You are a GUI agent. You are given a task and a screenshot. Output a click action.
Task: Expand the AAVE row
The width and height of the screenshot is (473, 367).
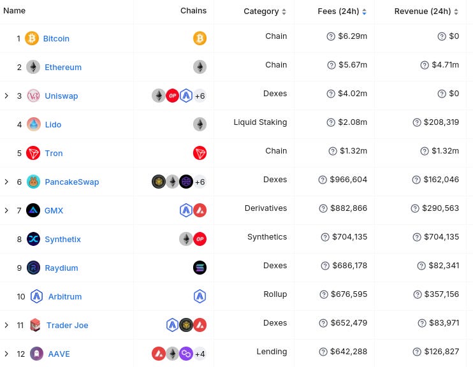(x=6, y=354)
